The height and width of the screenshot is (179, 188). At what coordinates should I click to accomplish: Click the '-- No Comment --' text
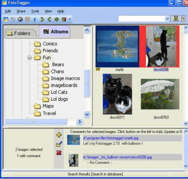99,163
